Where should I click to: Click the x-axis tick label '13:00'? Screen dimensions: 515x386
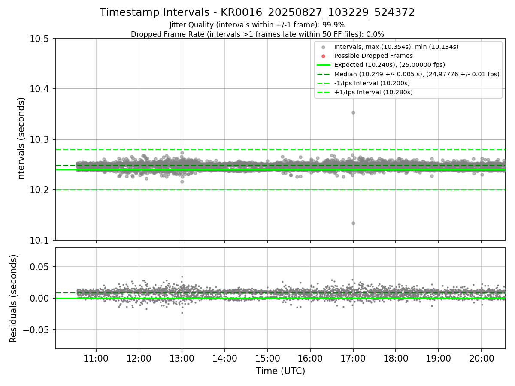point(182,358)
